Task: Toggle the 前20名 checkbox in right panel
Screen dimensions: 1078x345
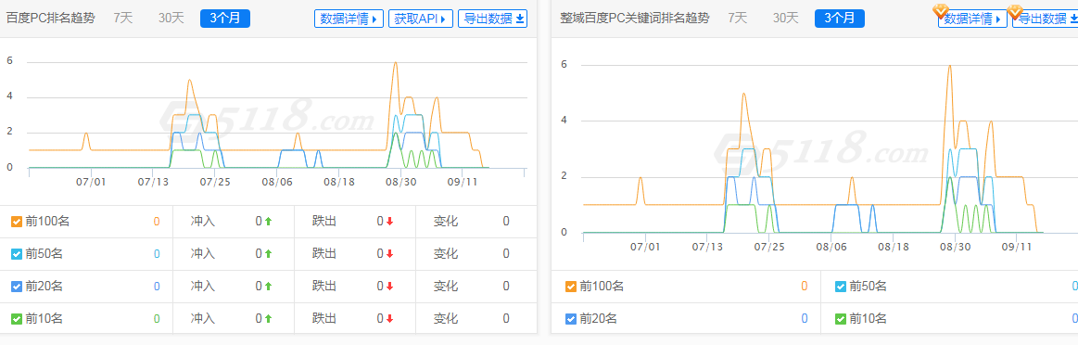Action: (x=571, y=319)
